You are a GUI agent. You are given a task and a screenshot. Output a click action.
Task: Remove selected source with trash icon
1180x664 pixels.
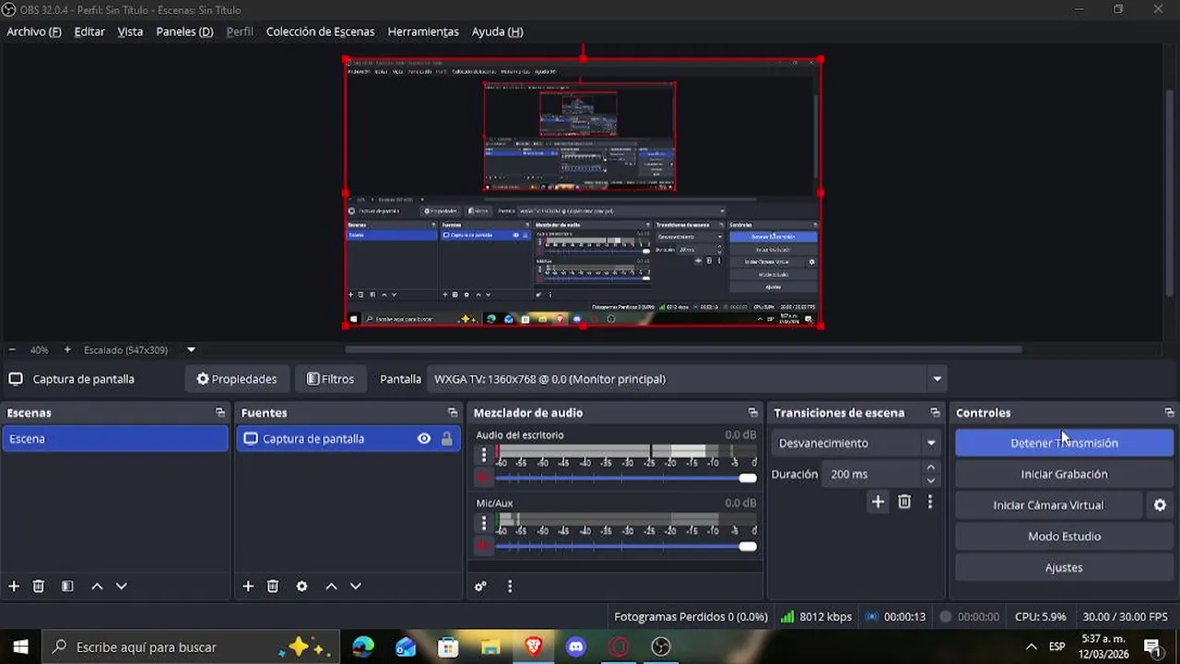click(x=273, y=587)
